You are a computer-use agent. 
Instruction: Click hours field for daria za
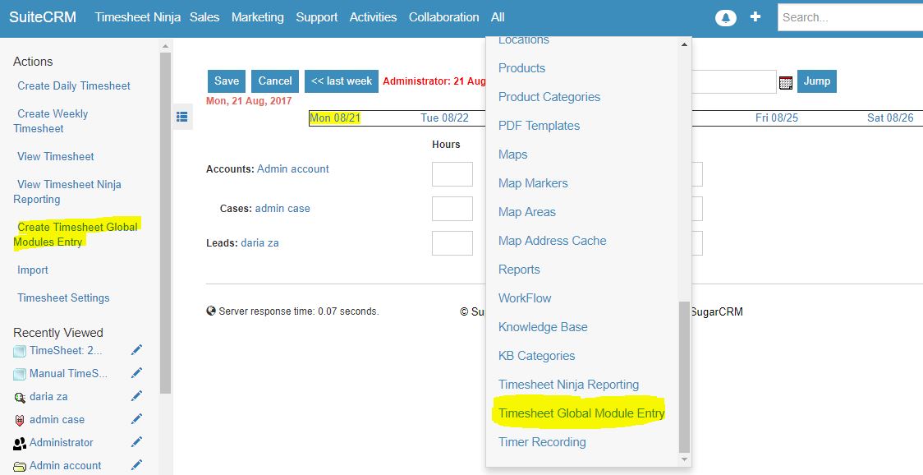point(452,243)
